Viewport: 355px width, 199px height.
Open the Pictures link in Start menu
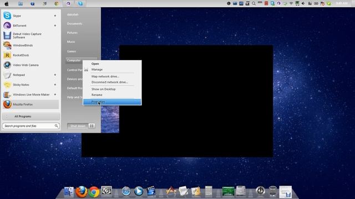[x=72, y=33]
